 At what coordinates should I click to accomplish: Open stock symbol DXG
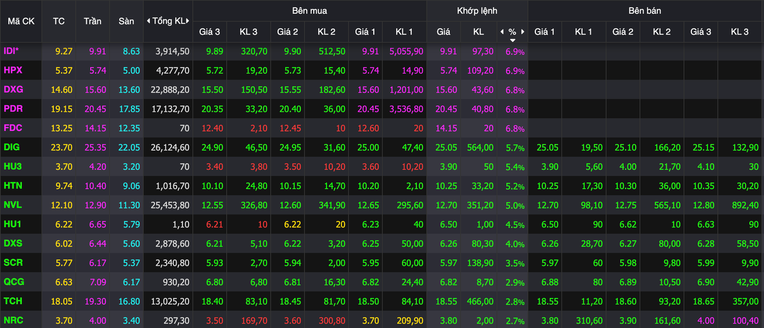[x=13, y=89]
